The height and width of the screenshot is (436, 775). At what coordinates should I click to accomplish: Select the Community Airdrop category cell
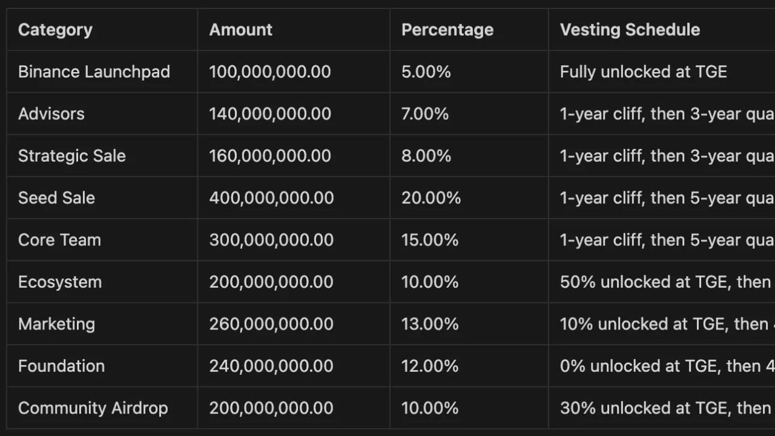click(93, 408)
